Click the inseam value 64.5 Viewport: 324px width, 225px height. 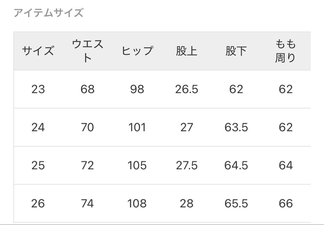[236, 165]
